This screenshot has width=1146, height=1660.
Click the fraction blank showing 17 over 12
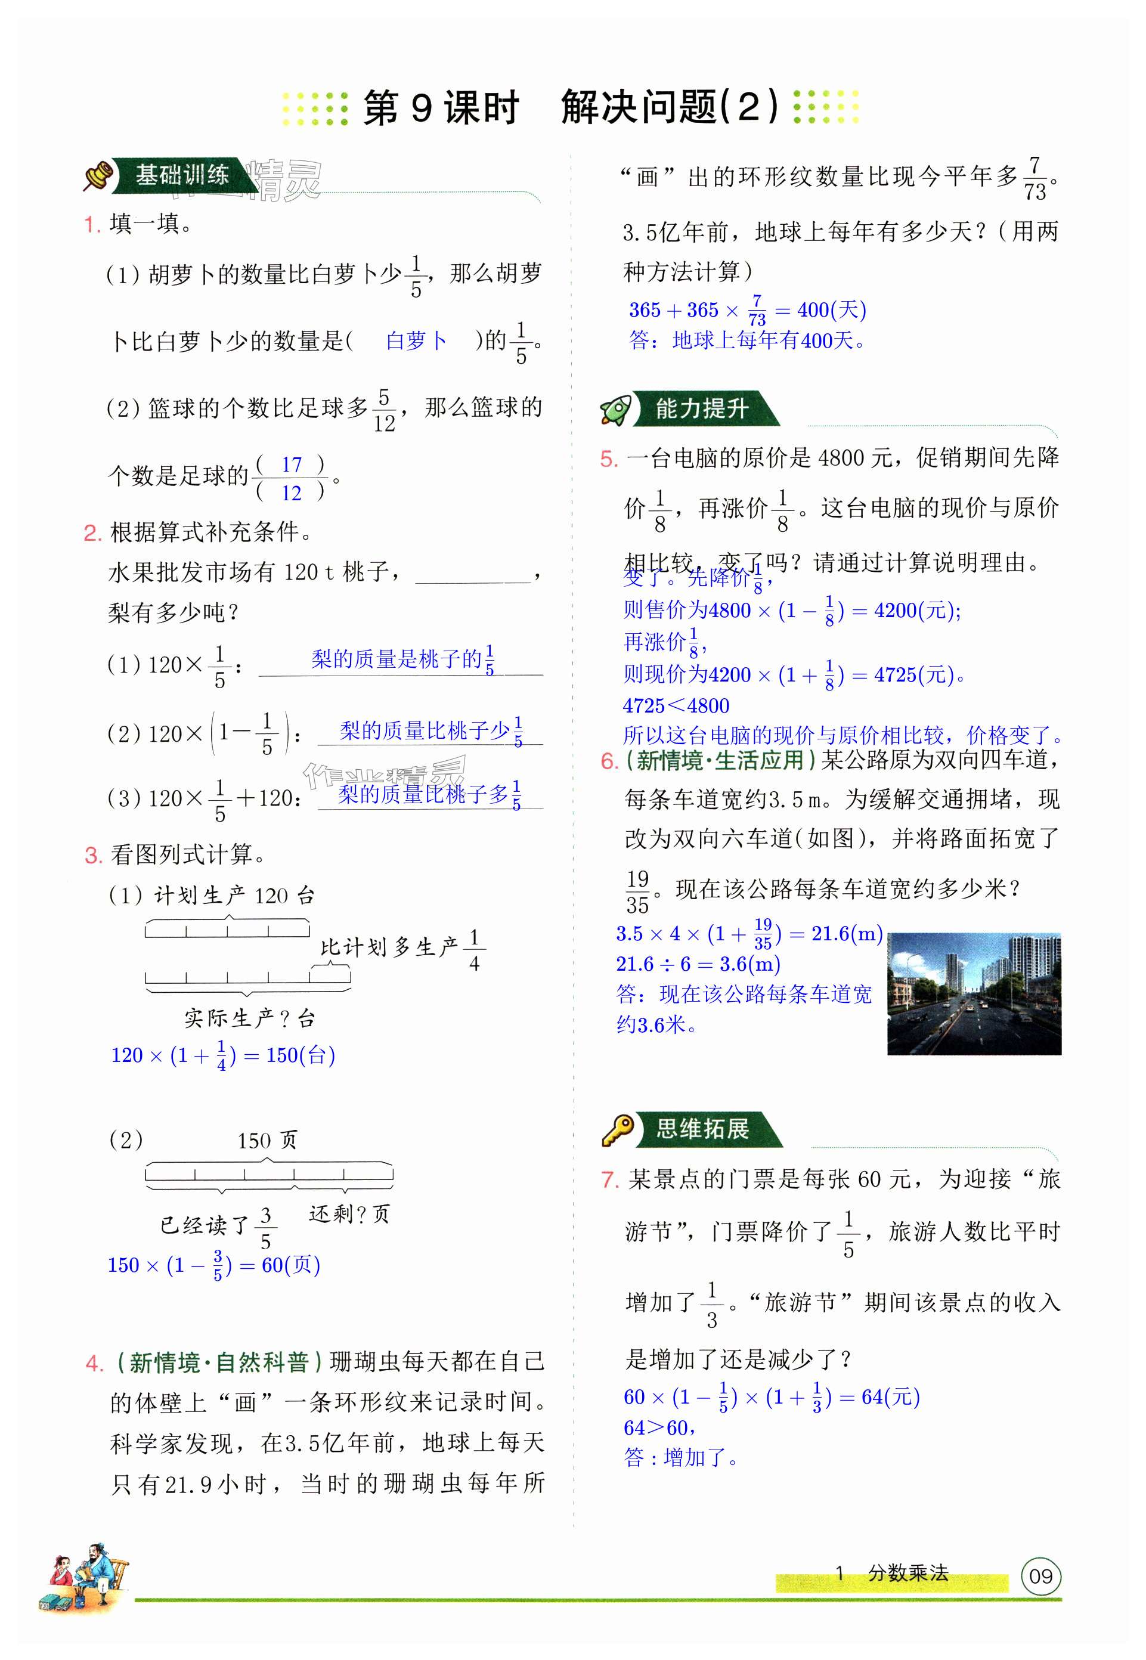(x=291, y=478)
